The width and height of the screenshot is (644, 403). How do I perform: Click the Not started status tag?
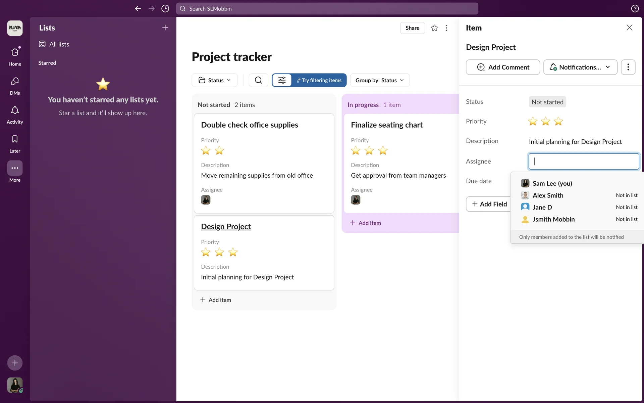click(x=547, y=102)
